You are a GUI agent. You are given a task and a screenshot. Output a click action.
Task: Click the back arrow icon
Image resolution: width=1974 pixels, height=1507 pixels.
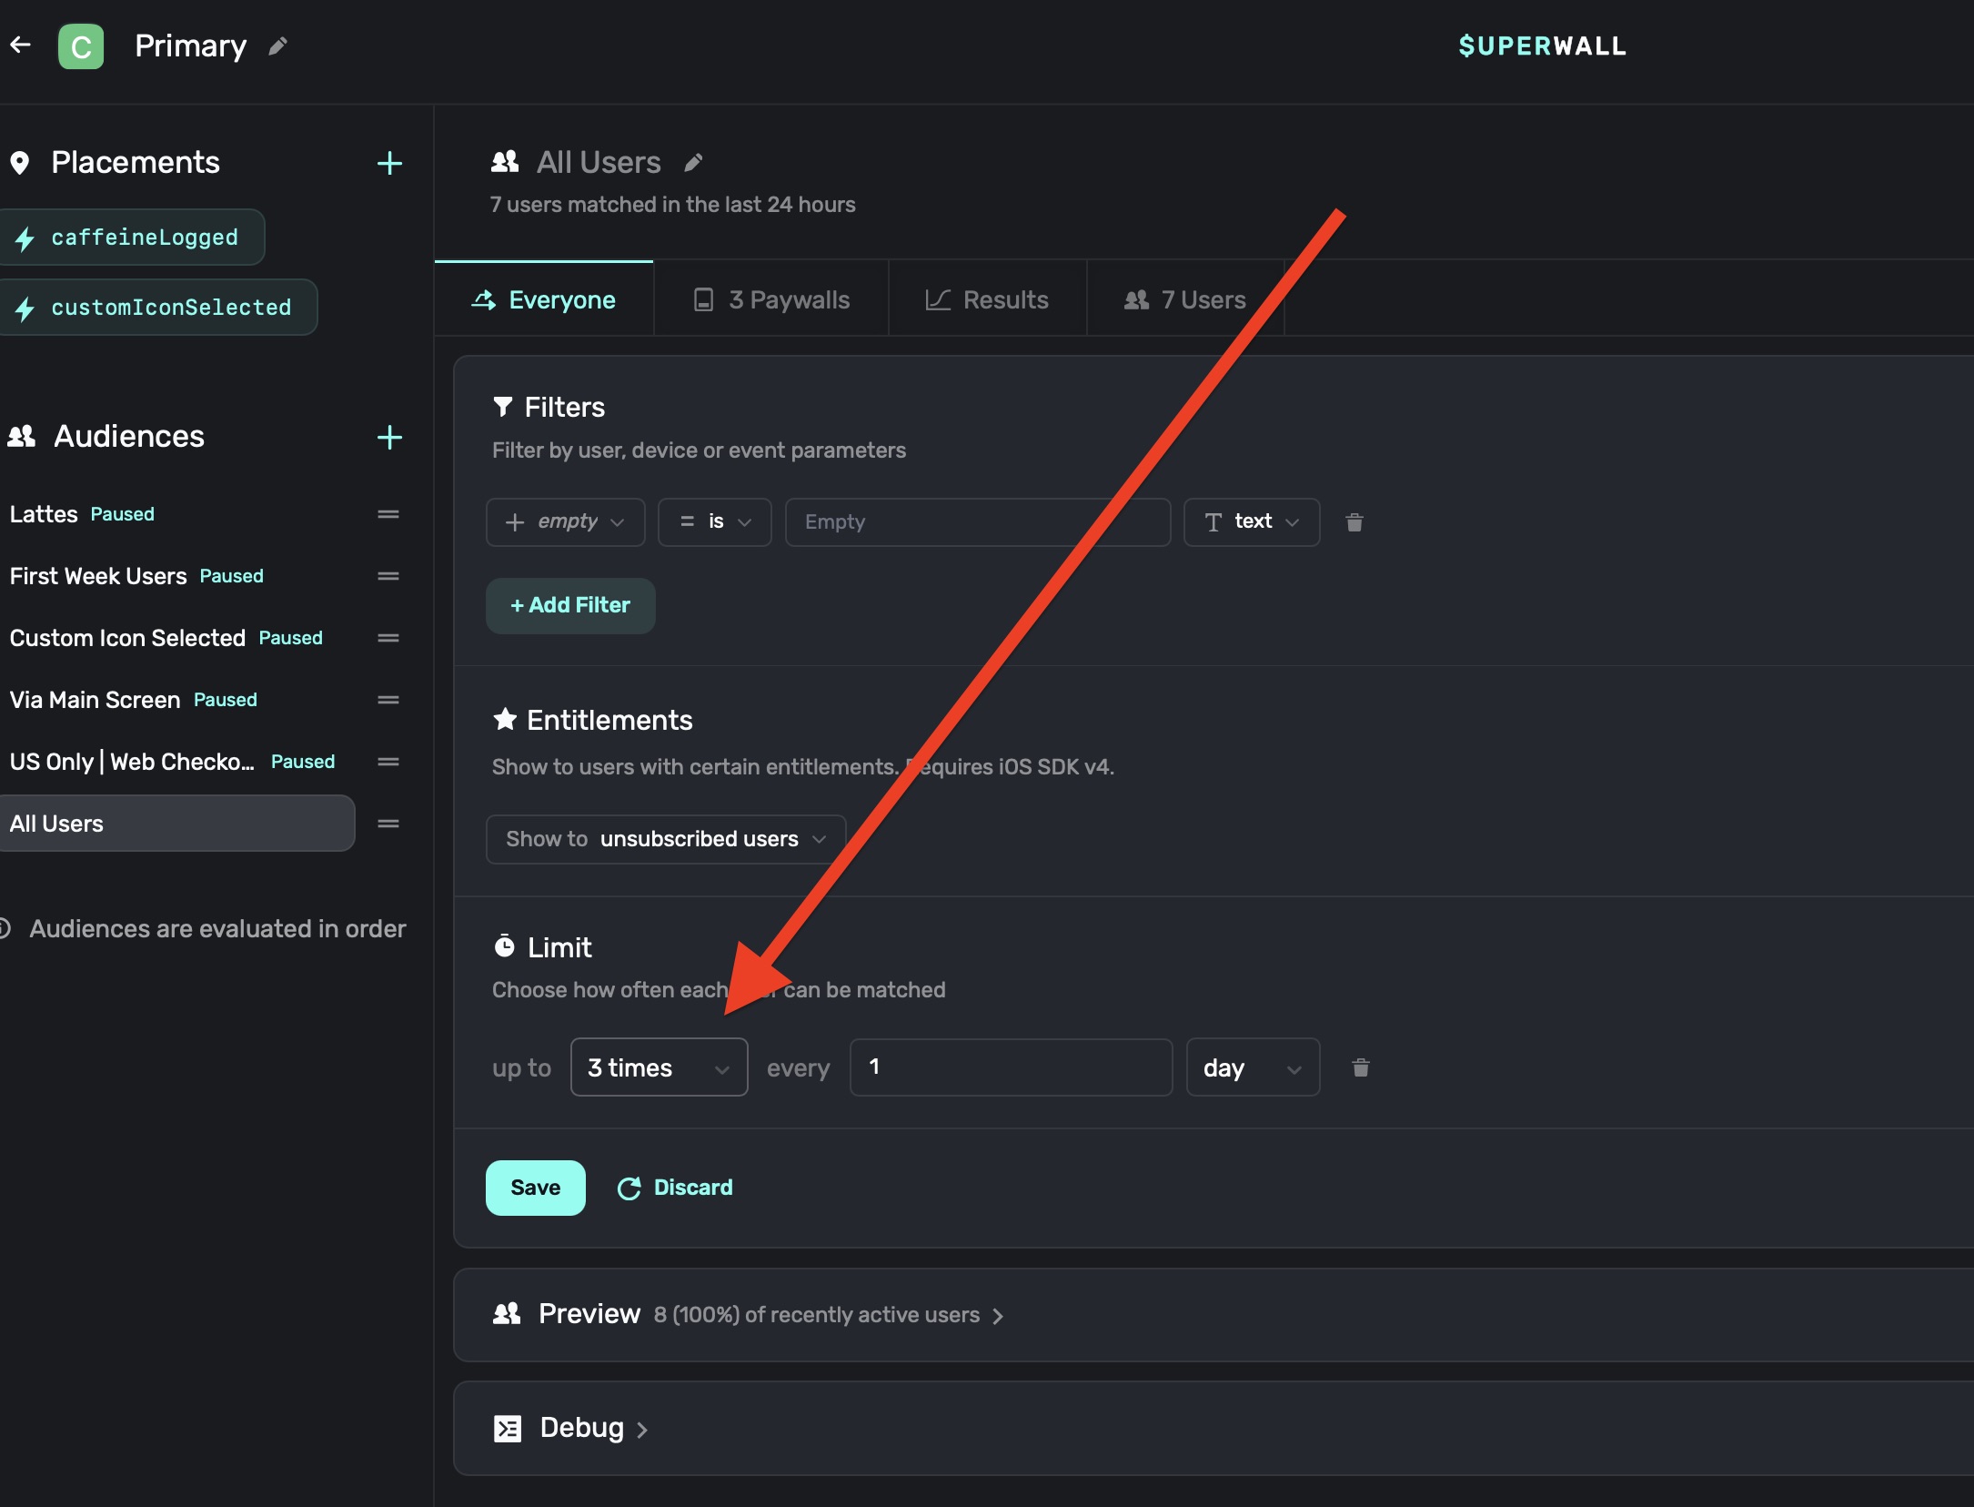[x=20, y=45]
